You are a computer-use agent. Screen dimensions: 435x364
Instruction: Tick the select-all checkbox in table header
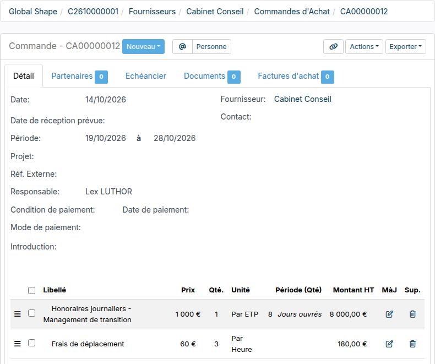[x=31, y=290]
